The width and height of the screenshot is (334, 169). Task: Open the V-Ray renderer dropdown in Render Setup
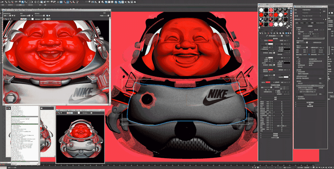coord(311,16)
